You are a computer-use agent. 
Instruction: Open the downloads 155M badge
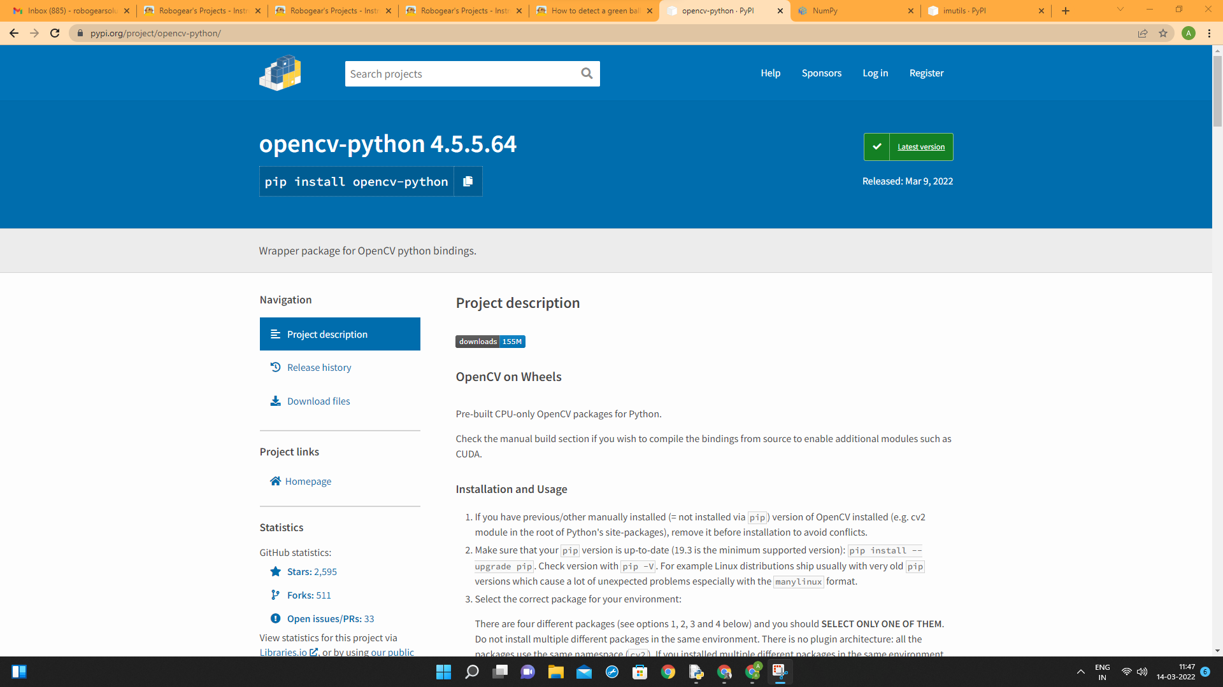click(x=490, y=342)
